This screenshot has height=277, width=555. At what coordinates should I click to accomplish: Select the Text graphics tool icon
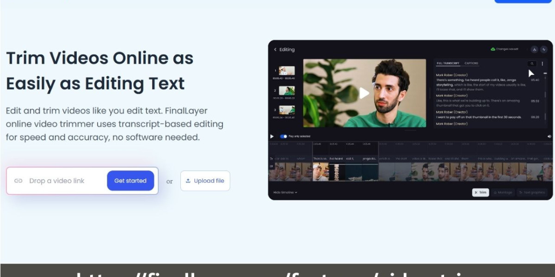pyautogui.click(x=521, y=193)
